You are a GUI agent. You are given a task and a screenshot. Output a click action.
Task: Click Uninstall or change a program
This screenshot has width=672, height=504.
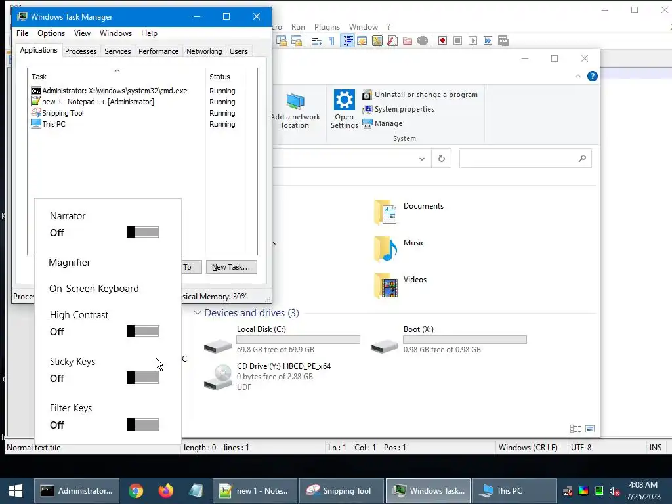(420, 94)
